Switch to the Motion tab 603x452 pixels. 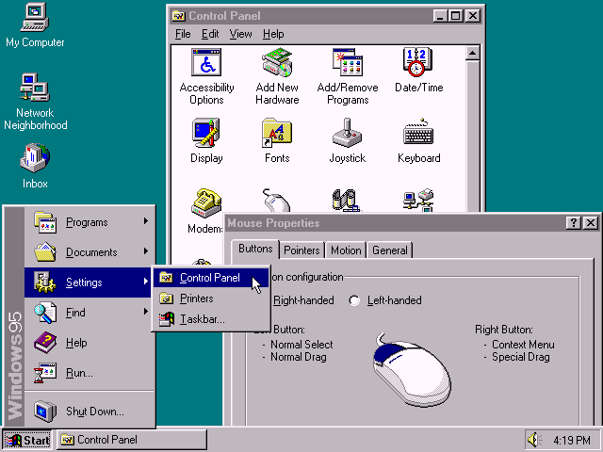pos(346,250)
